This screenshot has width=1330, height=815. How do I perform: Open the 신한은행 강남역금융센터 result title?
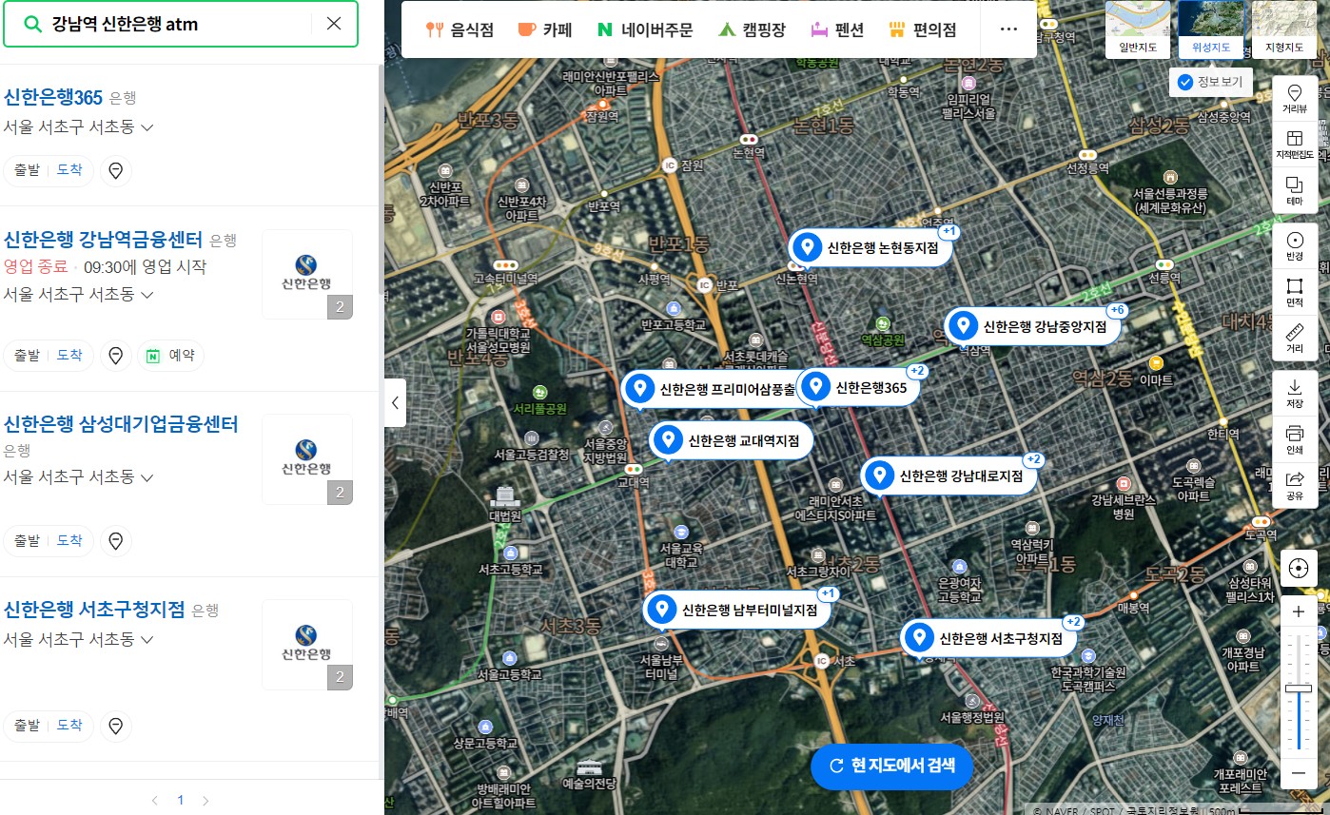pos(104,239)
